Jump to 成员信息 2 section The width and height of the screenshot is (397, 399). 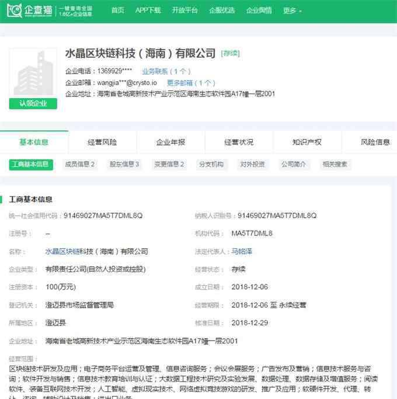80,164
